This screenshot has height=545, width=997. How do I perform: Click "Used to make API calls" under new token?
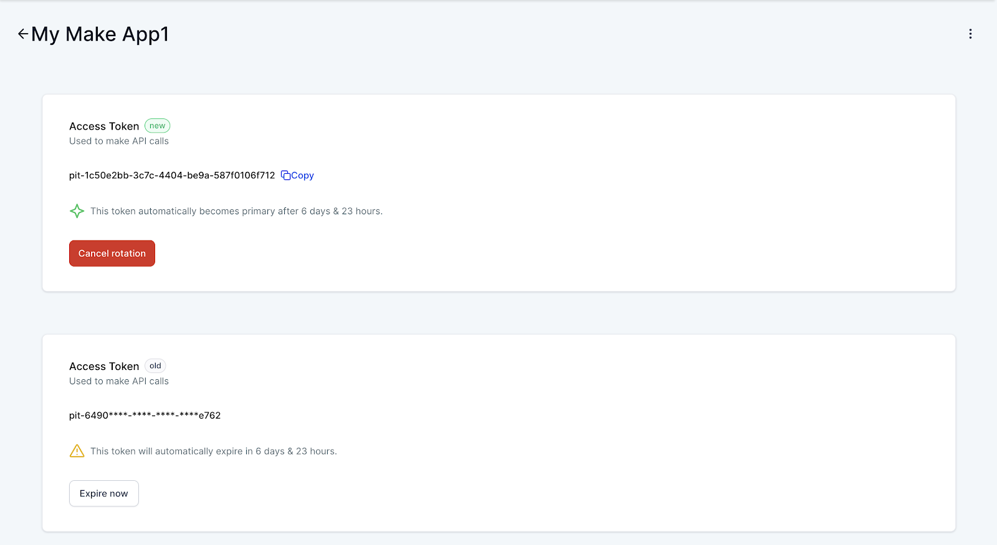(119, 141)
